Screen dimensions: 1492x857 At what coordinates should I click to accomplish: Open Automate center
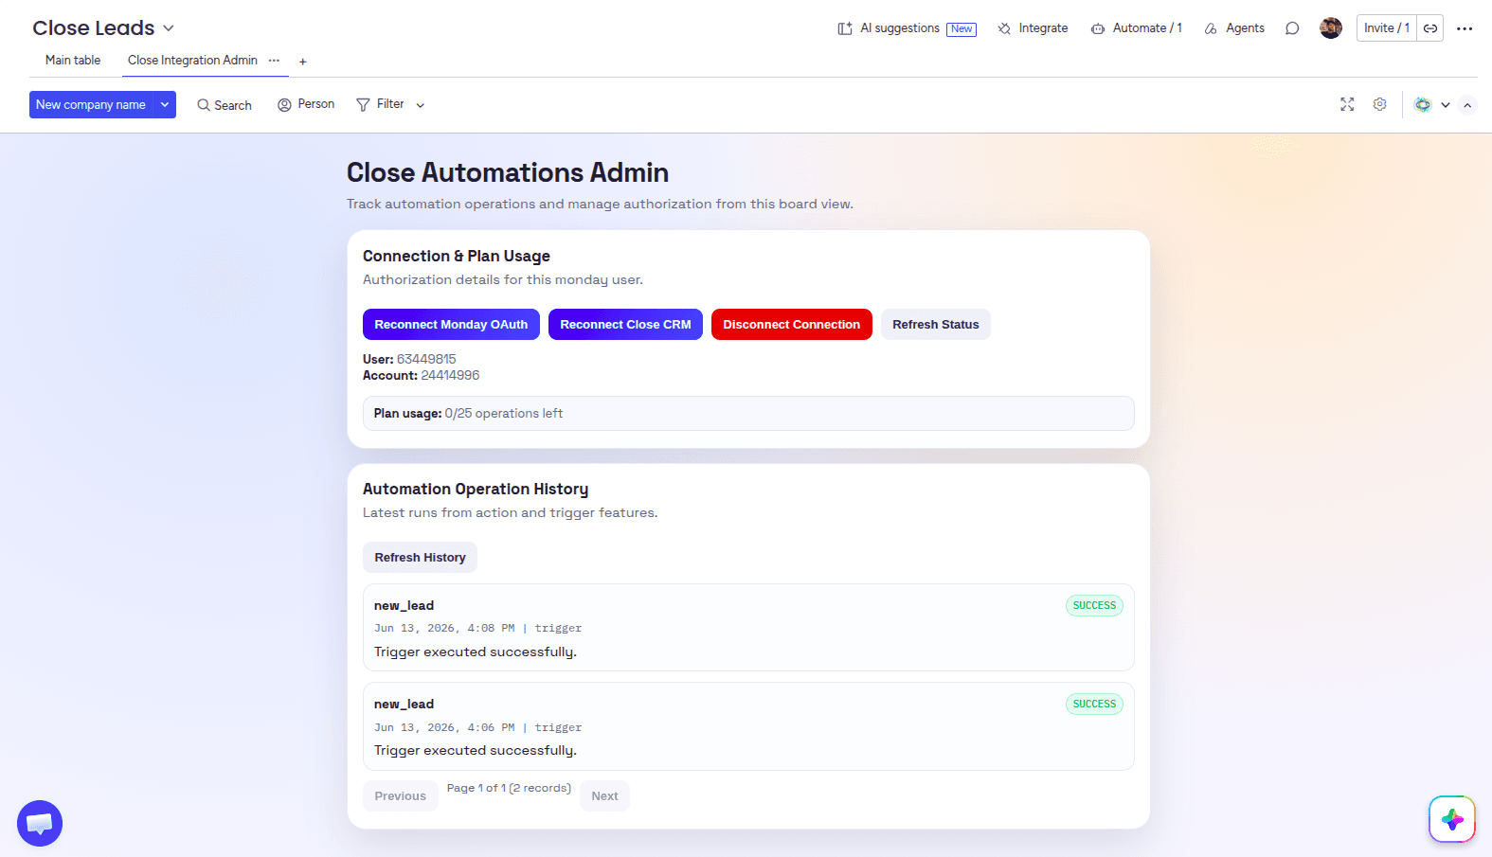pos(1137,28)
